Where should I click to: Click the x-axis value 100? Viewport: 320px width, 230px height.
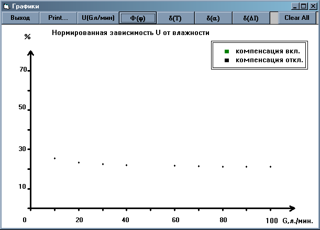272,221
